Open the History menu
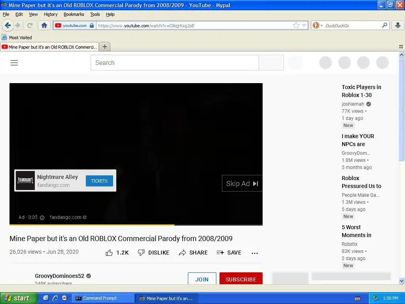 51,14
